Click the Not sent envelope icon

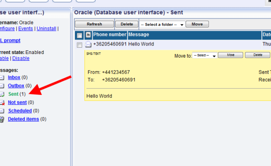coord(2,103)
